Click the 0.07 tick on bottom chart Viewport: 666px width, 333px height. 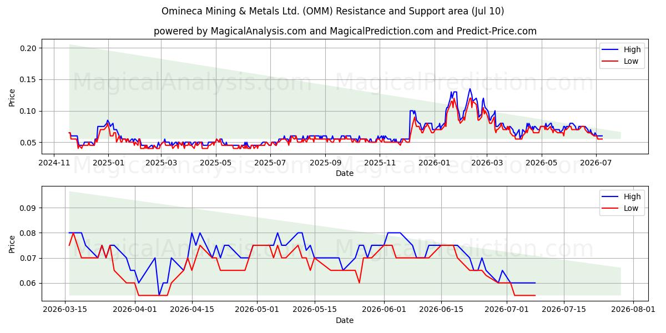(x=28, y=258)
